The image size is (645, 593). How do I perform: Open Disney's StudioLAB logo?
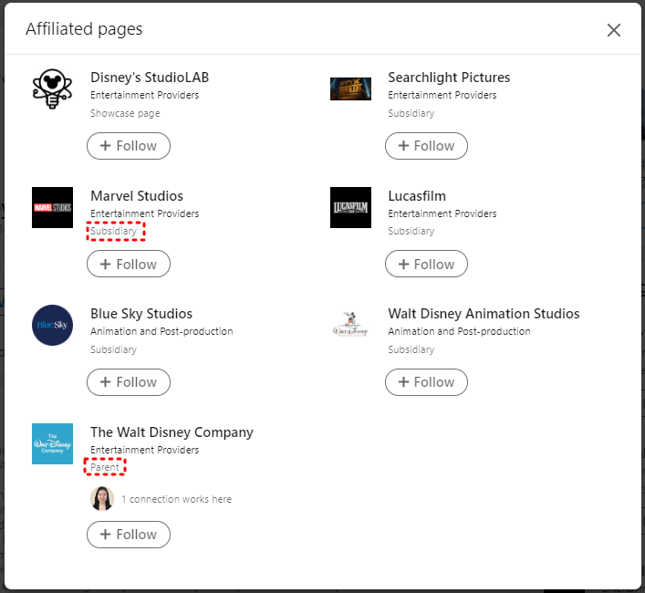click(x=52, y=88)
